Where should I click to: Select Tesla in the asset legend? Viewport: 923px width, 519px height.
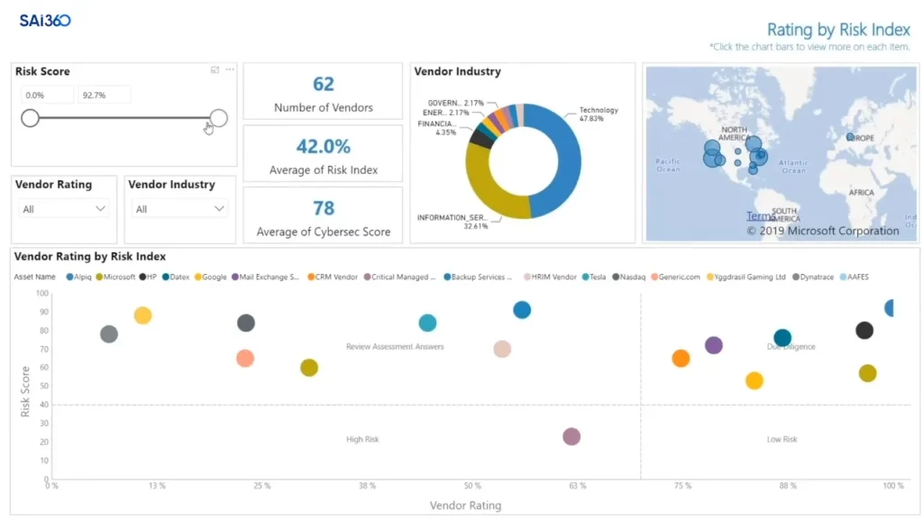pyautogui.click(x=593, y=277)
